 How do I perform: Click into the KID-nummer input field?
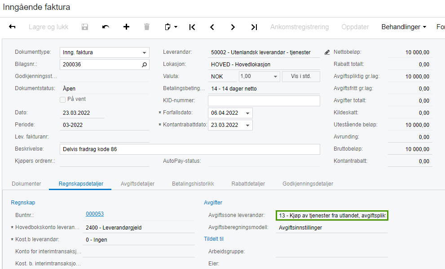[264, 101]
